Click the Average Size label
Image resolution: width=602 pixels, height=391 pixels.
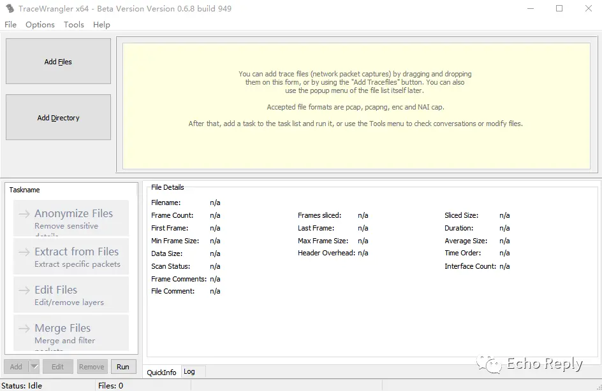(x=466, y=241)
